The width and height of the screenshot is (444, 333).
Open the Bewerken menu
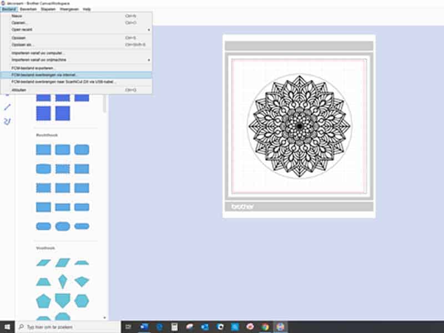coord(28,9)
